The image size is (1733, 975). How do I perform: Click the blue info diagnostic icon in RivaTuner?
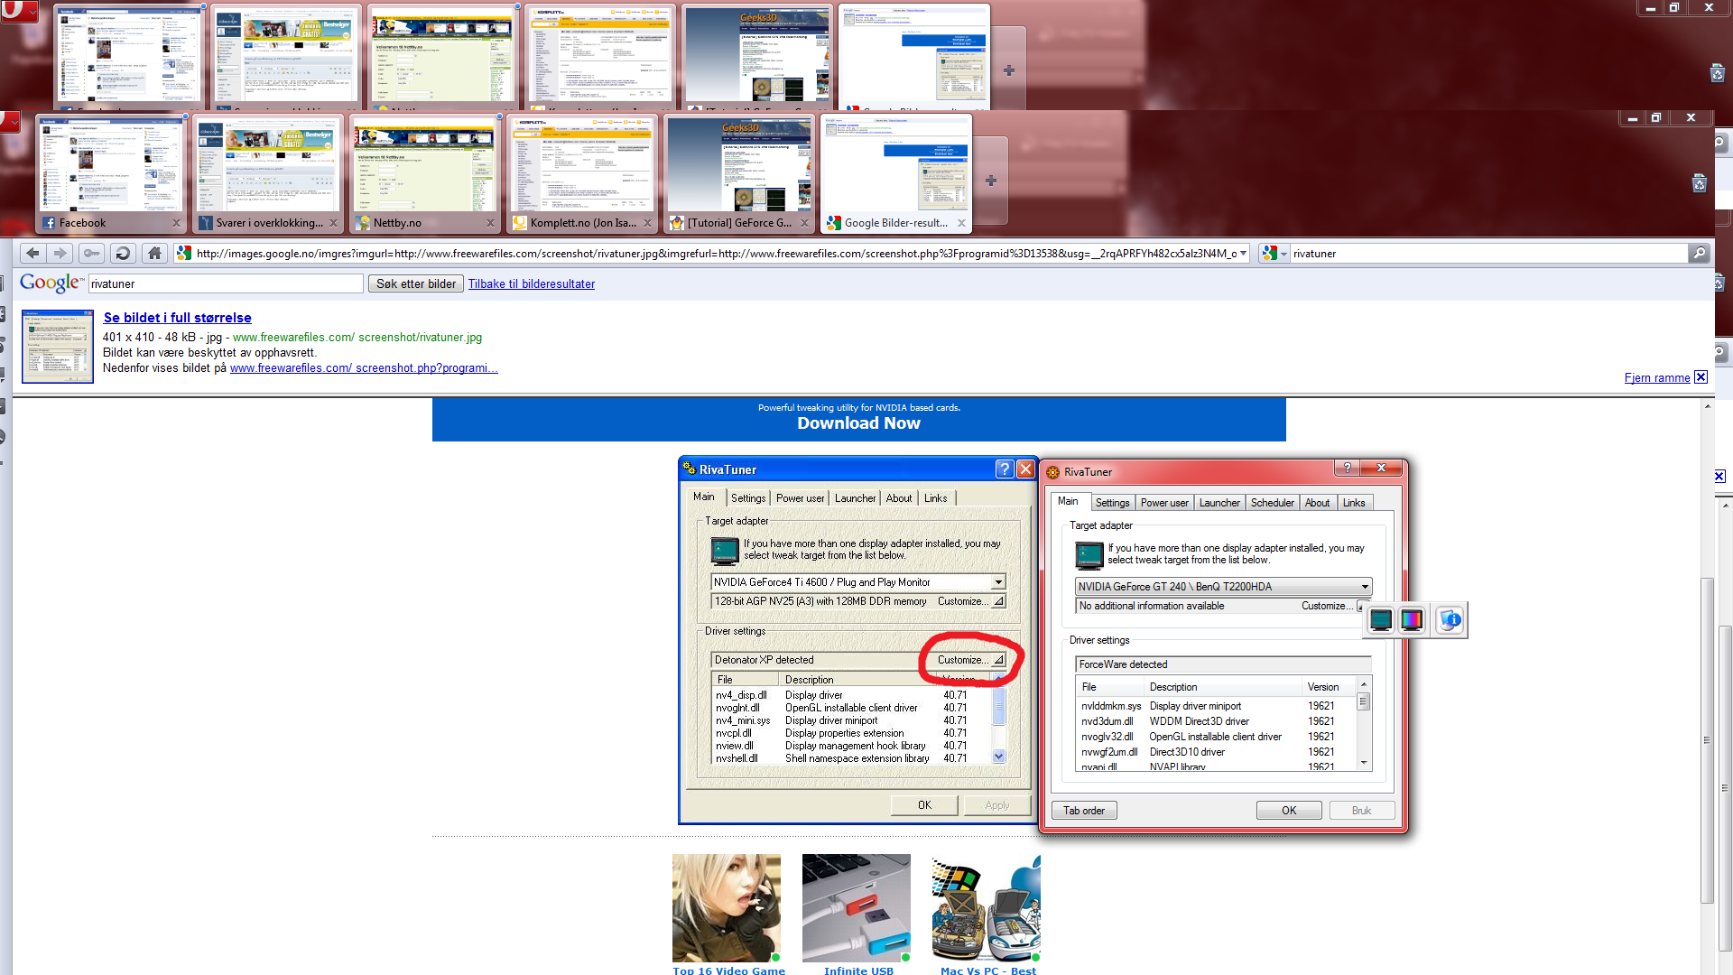1450,620
